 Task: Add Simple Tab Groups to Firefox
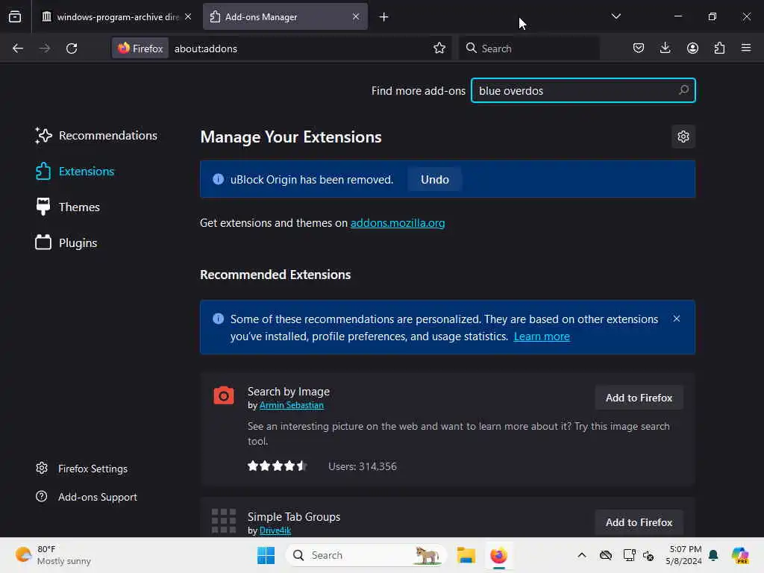pos(639,522)
